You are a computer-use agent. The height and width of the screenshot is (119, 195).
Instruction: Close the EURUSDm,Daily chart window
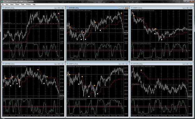point(63,8)
